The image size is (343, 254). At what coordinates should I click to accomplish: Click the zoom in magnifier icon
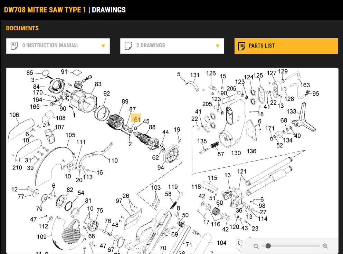(325, 246)
